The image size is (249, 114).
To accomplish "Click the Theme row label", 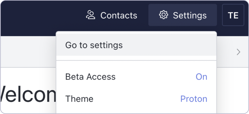I will (x=79, y=99).
